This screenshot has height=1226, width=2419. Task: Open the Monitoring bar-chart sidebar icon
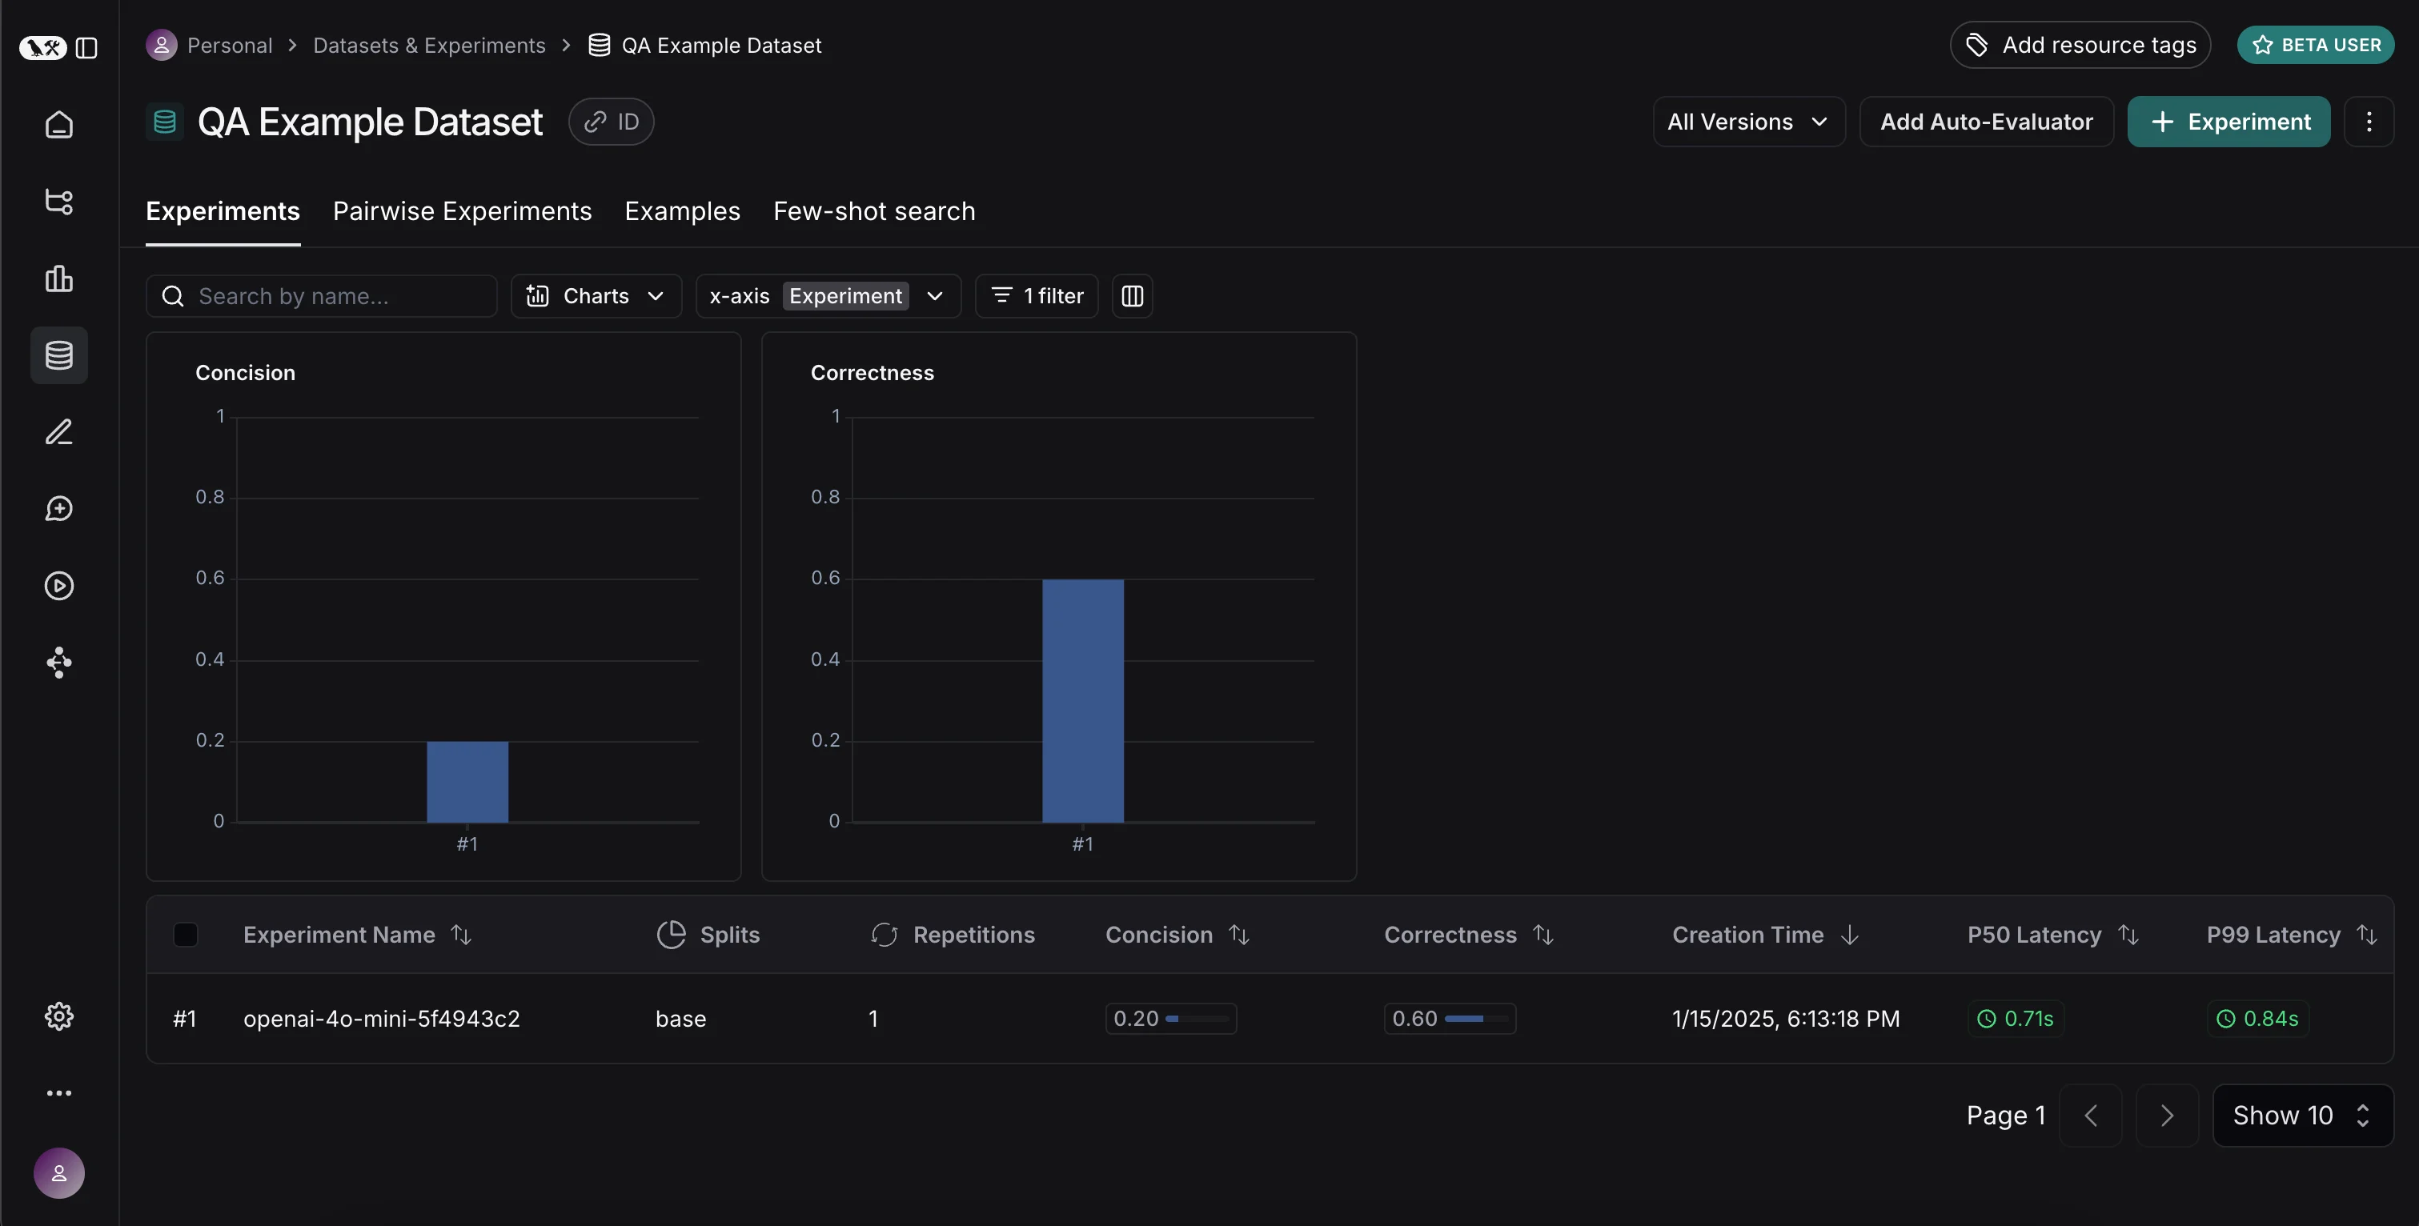[x=59, y=278]
